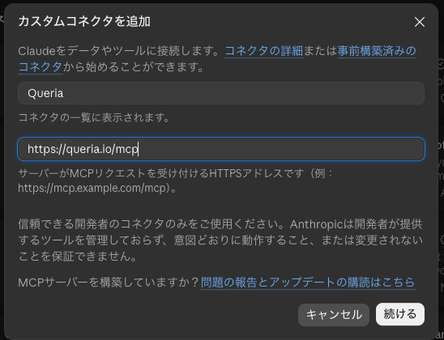Click the example URL https://mcp.example.com/mcp text
This screenshot has height=340, width=444.
point(92,188)
